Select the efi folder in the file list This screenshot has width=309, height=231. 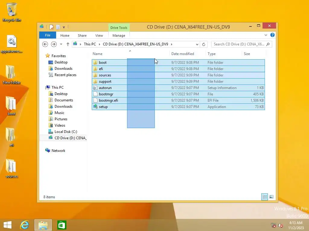point(178,69)
